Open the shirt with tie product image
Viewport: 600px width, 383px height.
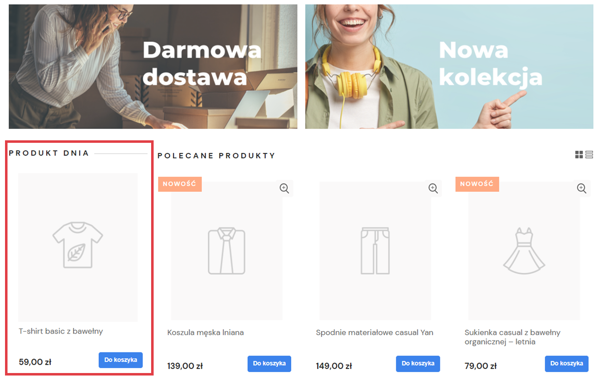click(x=226, y=251)
